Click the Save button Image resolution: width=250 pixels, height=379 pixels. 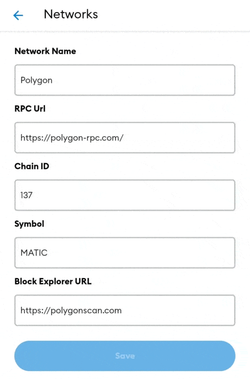[125, 356]
